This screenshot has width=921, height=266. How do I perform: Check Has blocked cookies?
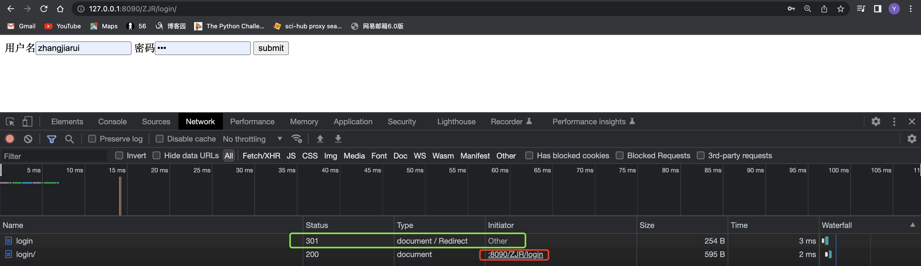529,156
